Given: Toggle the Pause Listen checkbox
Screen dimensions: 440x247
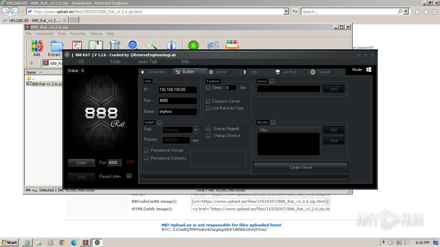Looking at the screenshot, I should coord(129,176).
